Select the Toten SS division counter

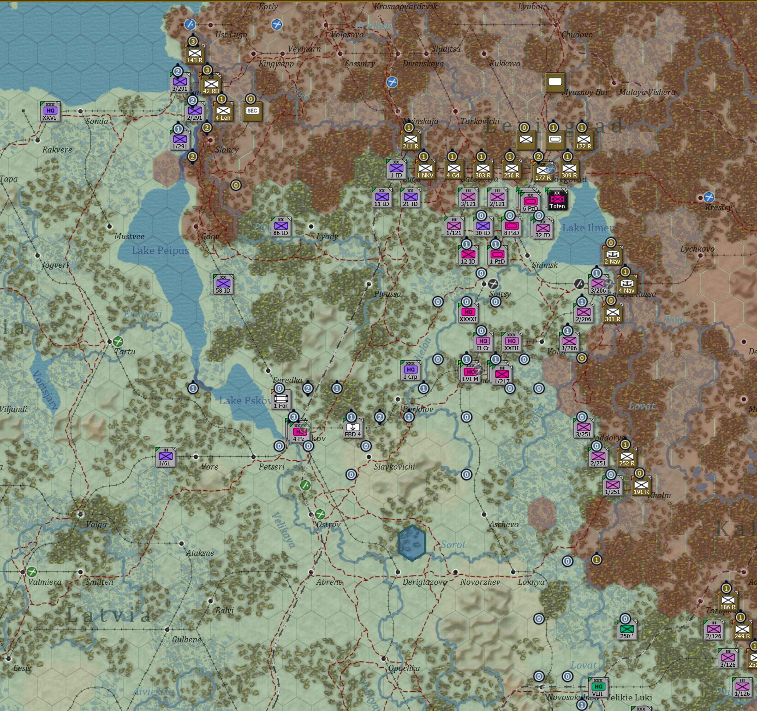(x=557, y=200)
